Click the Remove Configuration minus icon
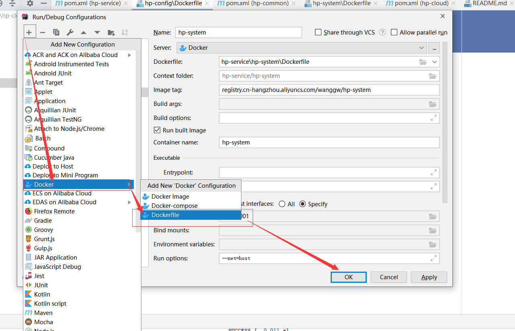Viewport: 515px width, 331px height. tap(43, 32)
